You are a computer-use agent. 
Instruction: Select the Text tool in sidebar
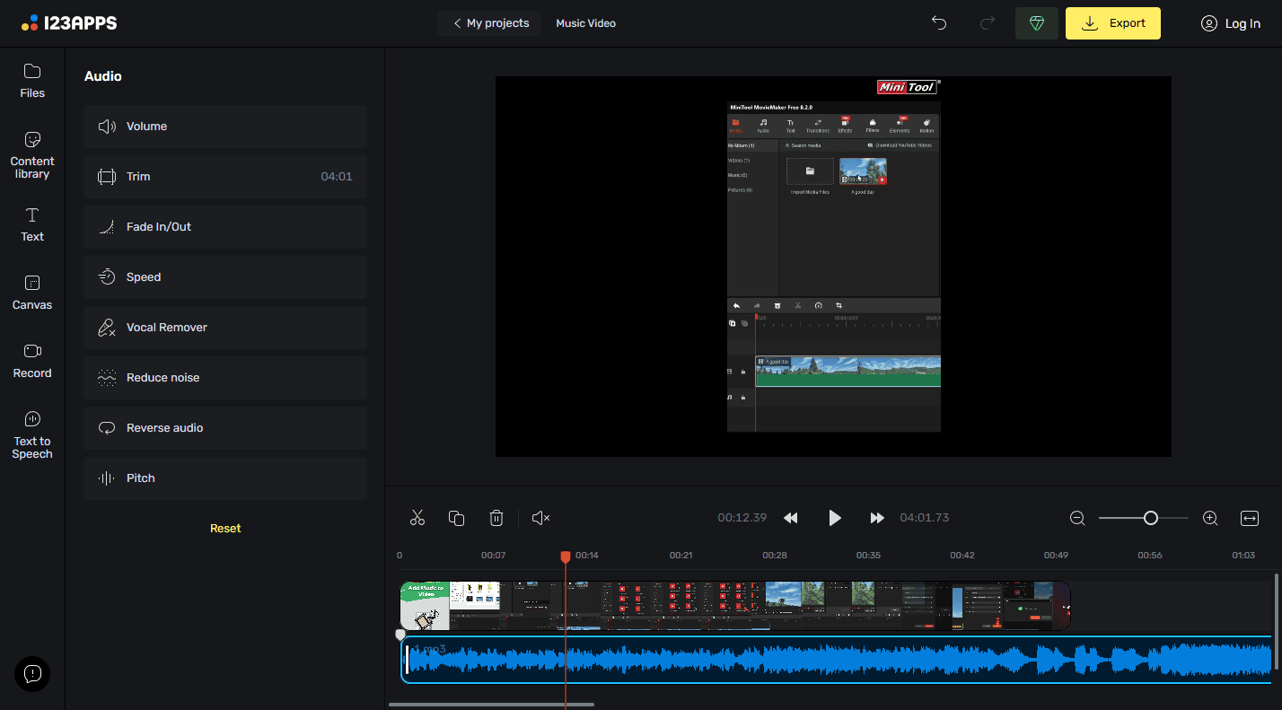coord(32,224)
